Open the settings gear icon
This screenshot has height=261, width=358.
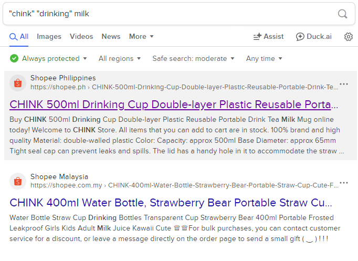(x=349, y=37)
